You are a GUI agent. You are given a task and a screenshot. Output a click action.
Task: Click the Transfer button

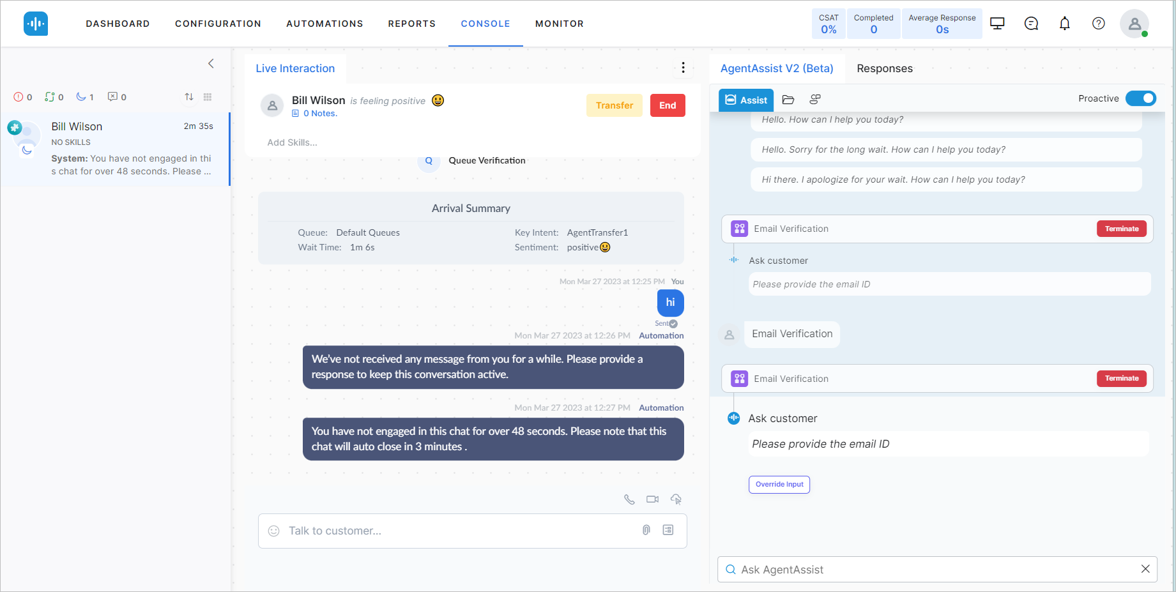pos(613,105)
